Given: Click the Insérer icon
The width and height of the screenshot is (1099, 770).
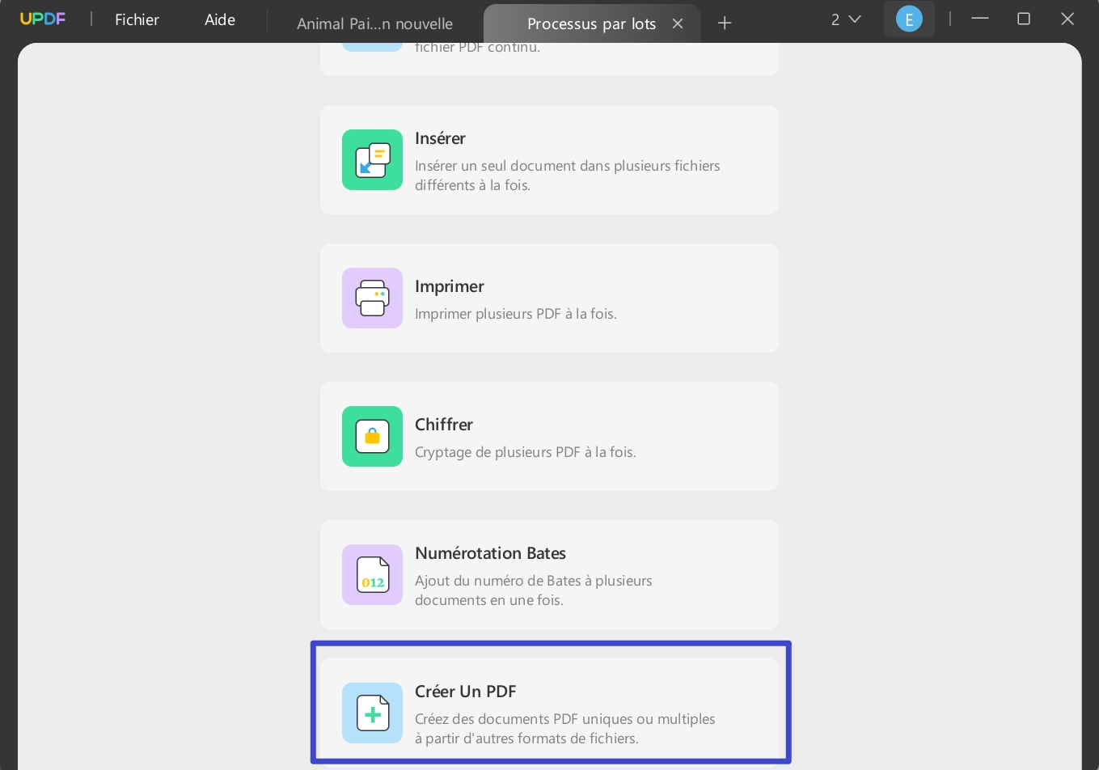Looking at the screenshot, I should coord(372,160).
